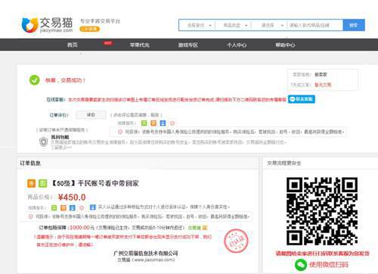Click the blue person icon before 实人认证 text
The height and width of the screenshot is (274, 378).
pos(93,207)
